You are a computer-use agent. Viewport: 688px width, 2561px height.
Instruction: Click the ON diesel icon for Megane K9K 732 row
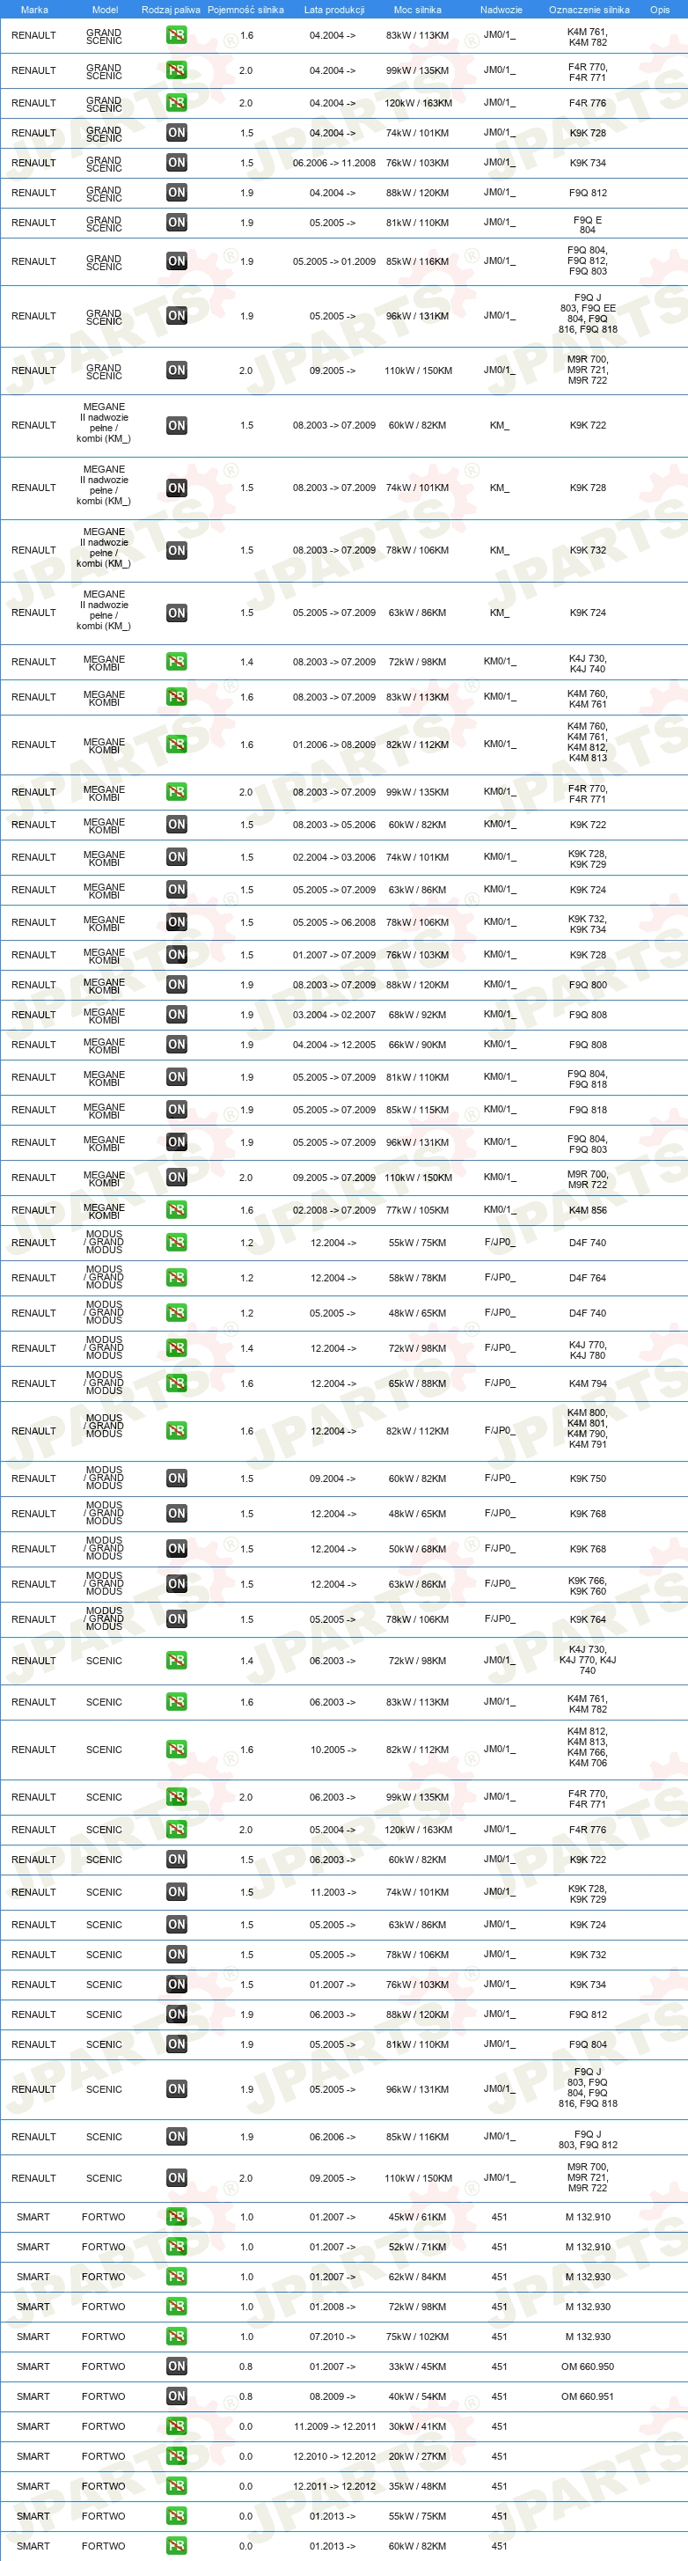176,550
